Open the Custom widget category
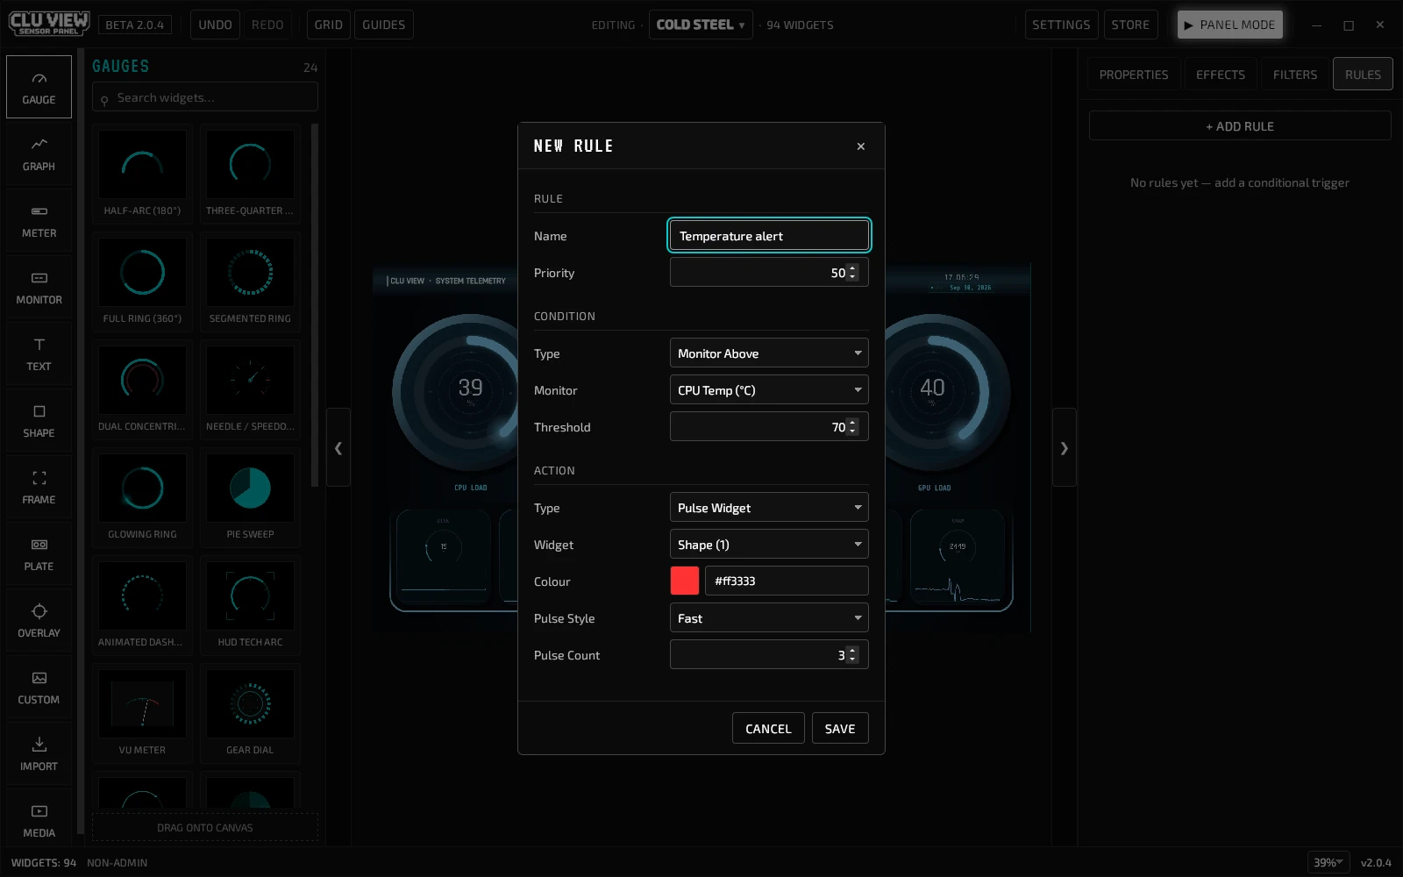The image size is (1403, 877). click(39, 687)
